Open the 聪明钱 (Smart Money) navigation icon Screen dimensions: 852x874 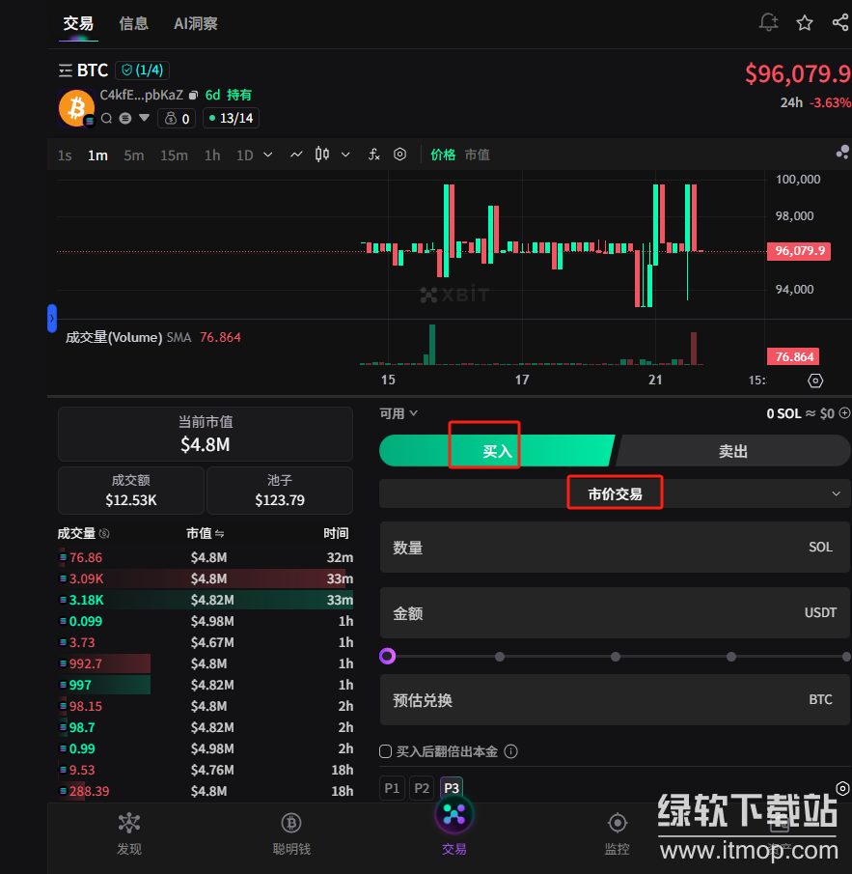coord(291,832)
